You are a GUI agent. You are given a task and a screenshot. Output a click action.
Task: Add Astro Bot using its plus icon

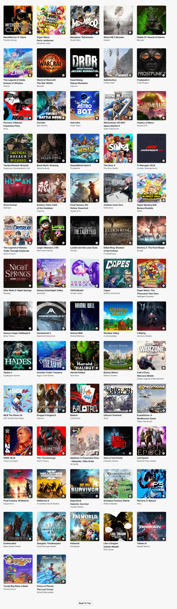click(97, 118)
